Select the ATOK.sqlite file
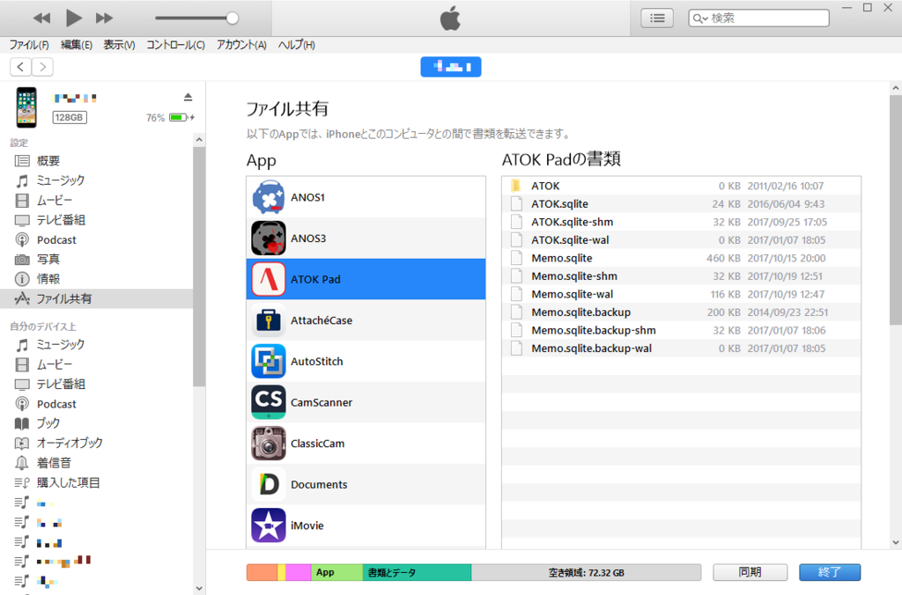Viewport: 902px width, 595px height. tap(681, 204)
